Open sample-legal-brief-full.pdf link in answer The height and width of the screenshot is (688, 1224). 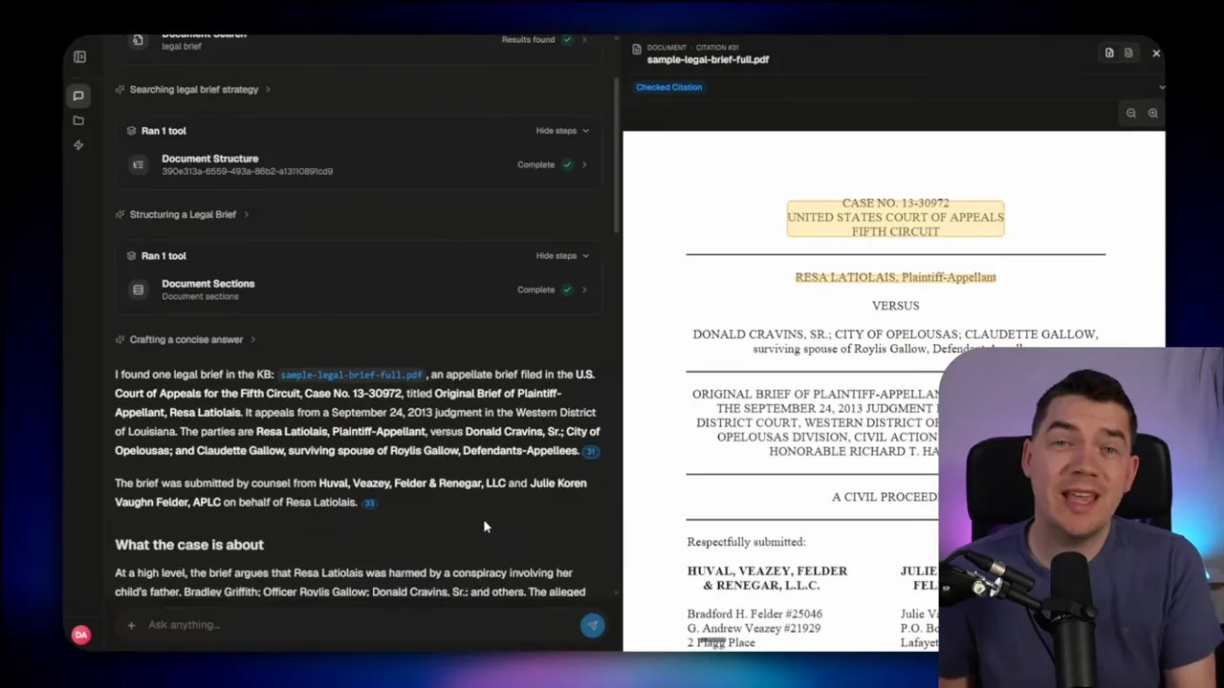(351, 375)
